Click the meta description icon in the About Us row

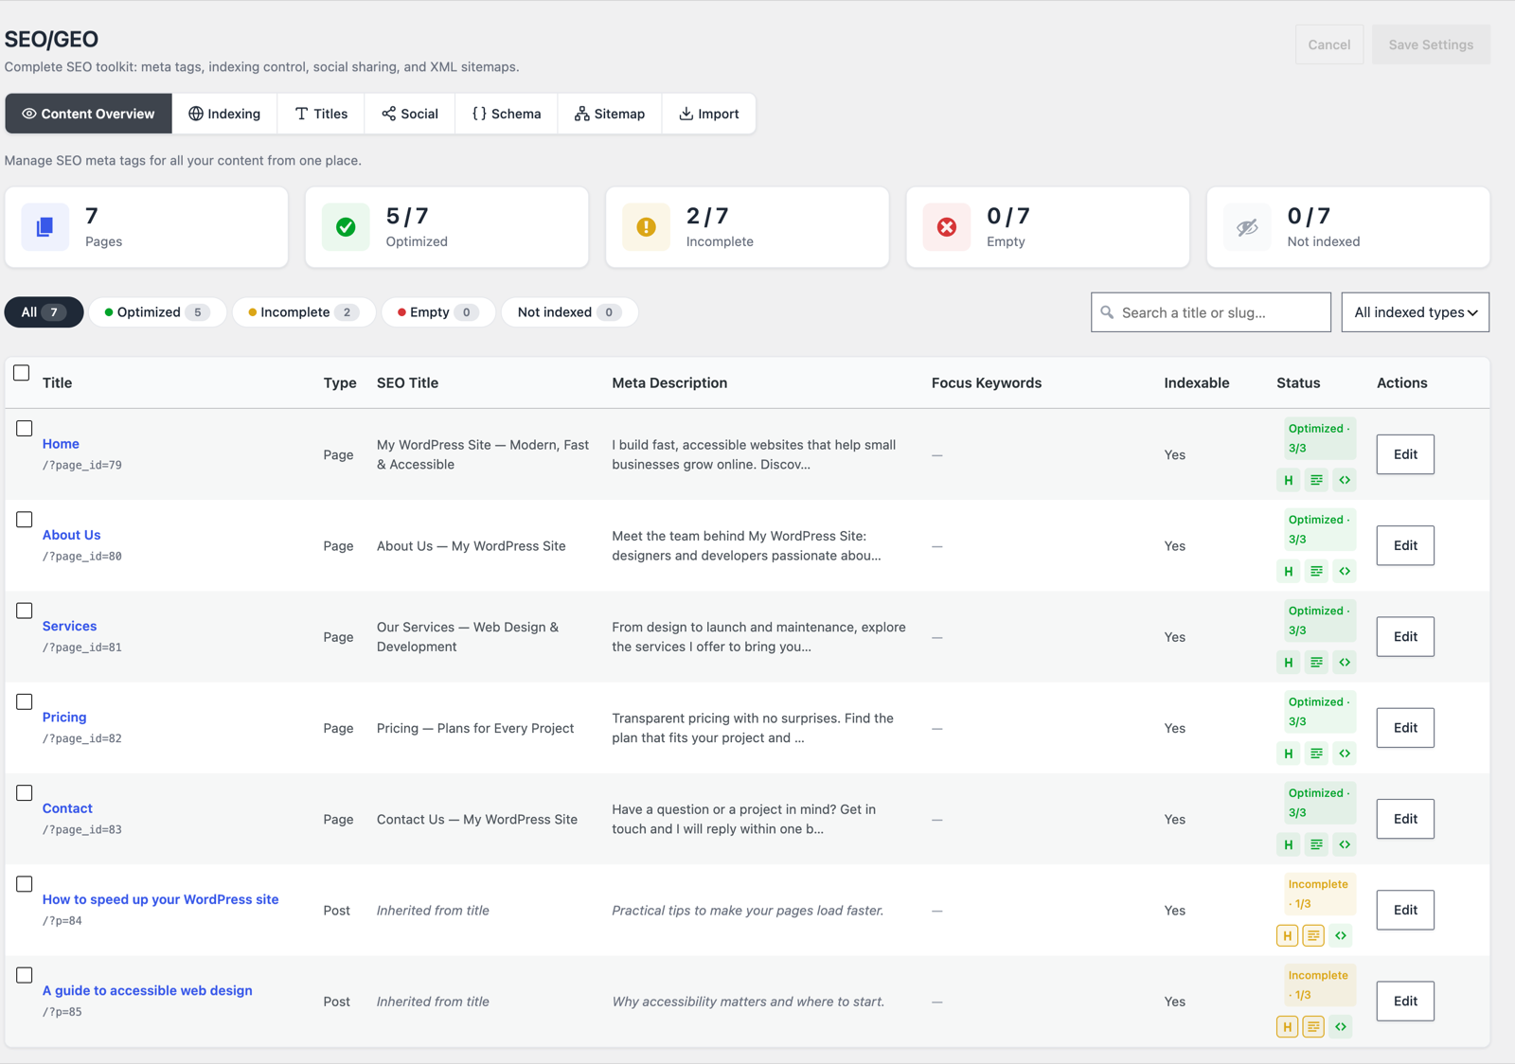[x=1316, y=571]
